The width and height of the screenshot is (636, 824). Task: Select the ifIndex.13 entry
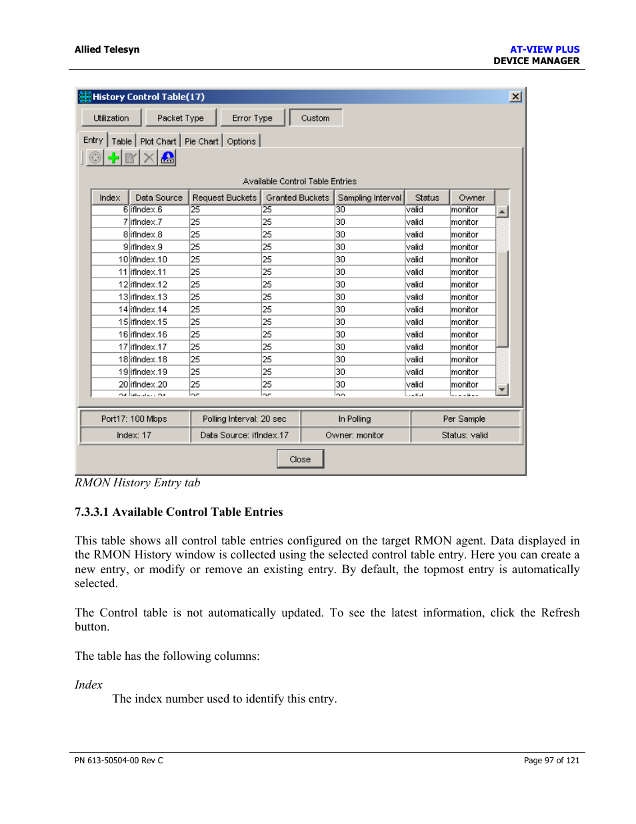point(293,297)
